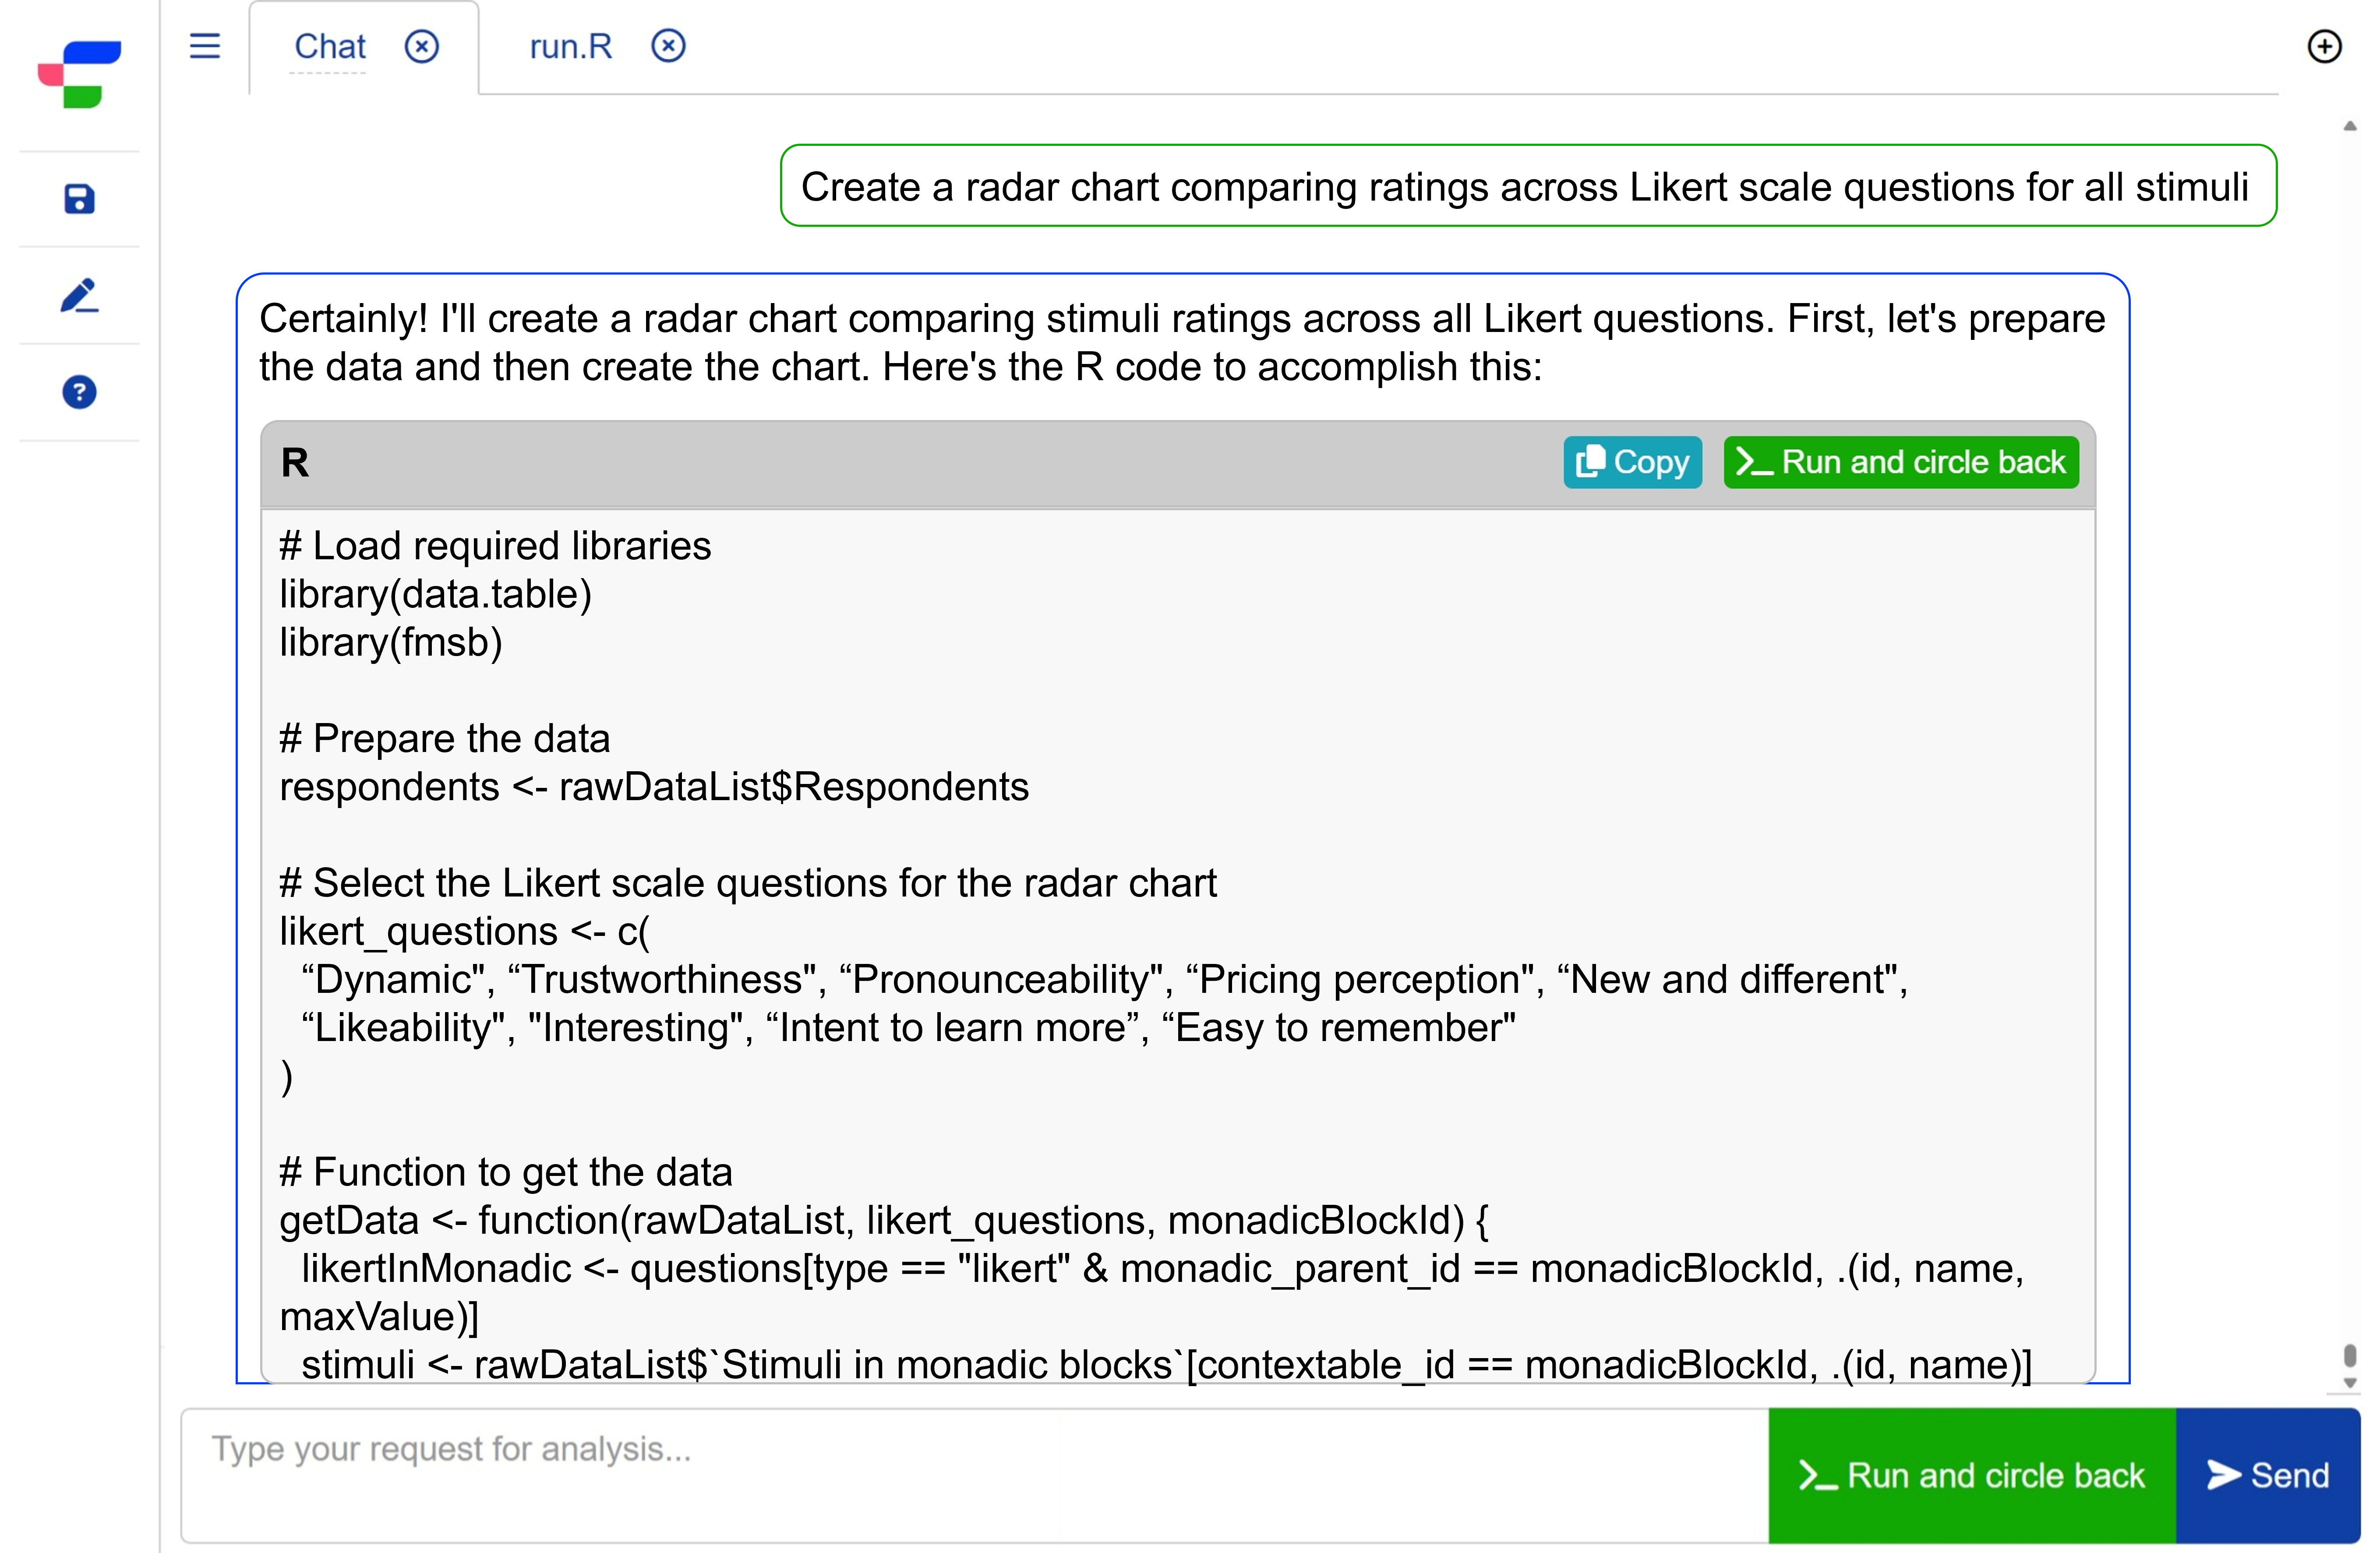2366x1553 pixels.
Task: Click the user message about radar chart
Action: coord(1528,186)
